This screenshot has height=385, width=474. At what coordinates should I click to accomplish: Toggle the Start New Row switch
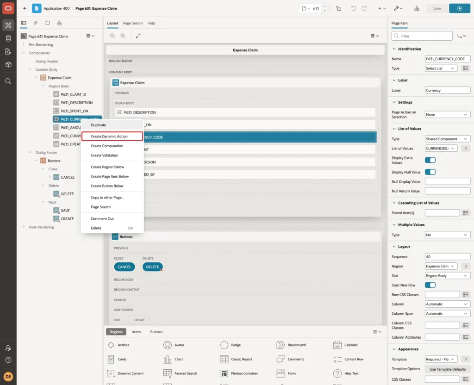(430, 285)
